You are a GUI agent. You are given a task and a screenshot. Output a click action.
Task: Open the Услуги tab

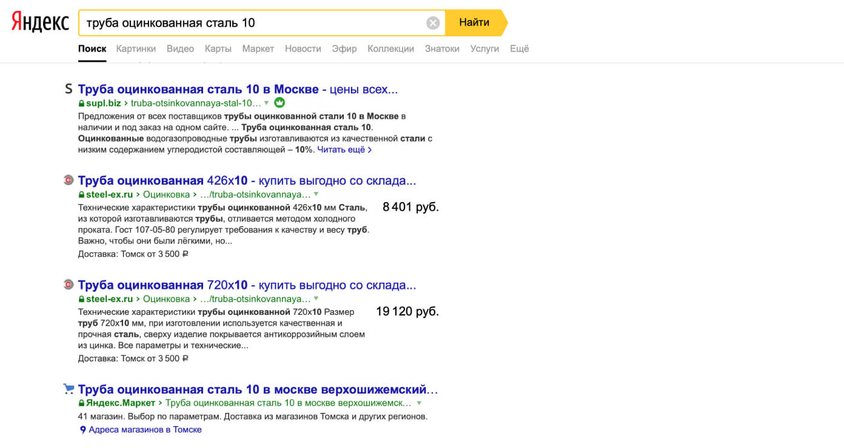[x=484, y=48]
